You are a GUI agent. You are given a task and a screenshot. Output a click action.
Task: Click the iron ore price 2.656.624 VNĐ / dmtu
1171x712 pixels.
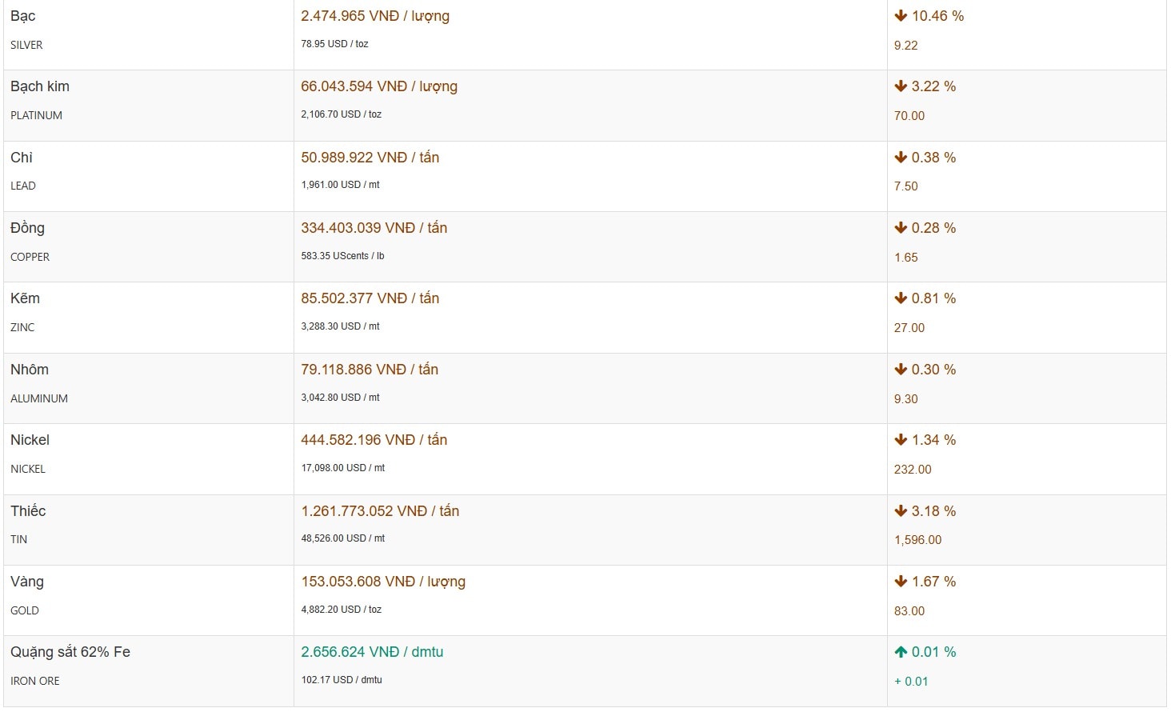coord(372,652)
